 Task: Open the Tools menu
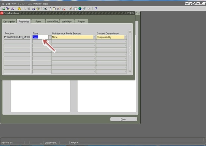click(x=29, y=4)
